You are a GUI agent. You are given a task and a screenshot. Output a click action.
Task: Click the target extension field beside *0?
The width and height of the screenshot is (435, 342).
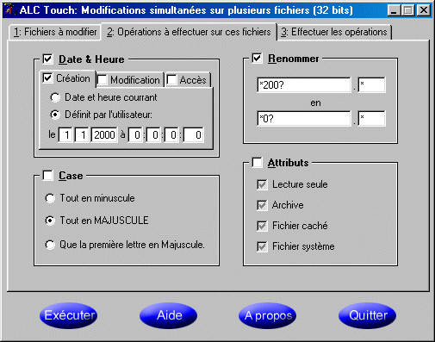pyautogui.click(x=371, y=118)
